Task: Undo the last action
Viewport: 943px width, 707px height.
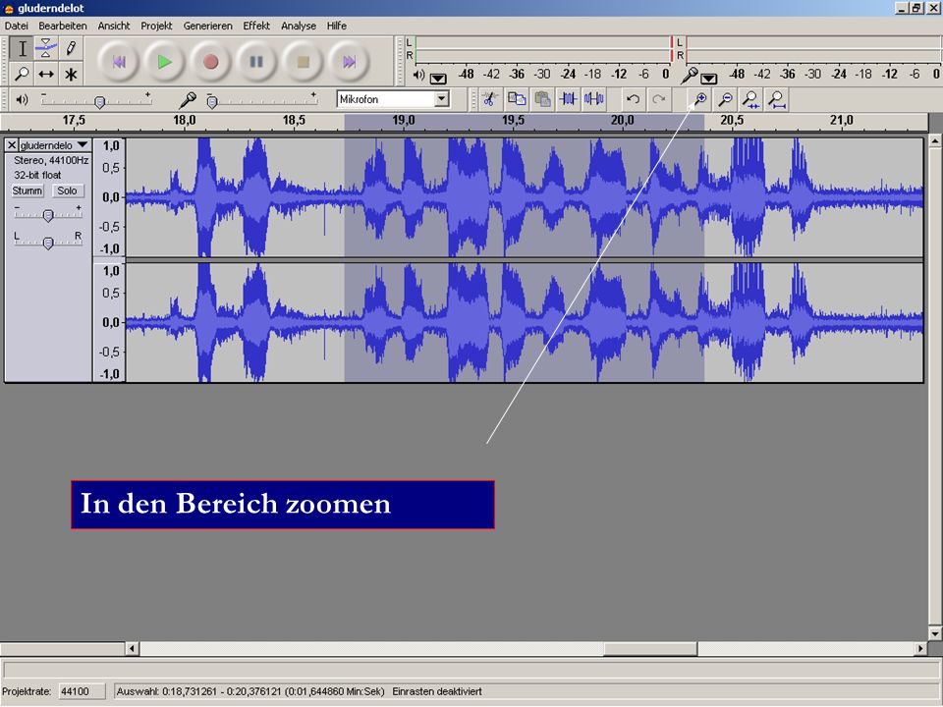Action: tap(633, 99)
